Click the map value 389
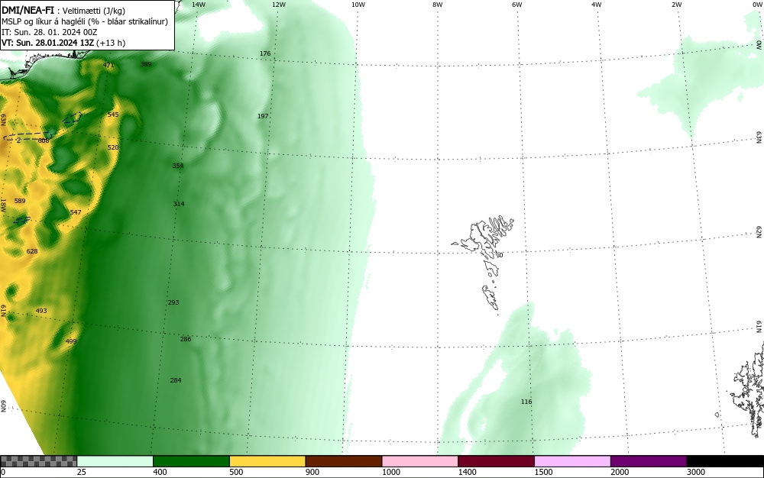Image resolution: width=764 pixels, height=478 pixels. tap(146, 64)
